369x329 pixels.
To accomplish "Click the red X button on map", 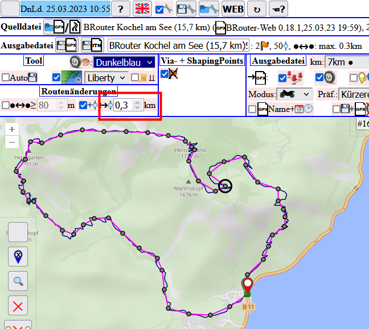I will pos(18,307).
